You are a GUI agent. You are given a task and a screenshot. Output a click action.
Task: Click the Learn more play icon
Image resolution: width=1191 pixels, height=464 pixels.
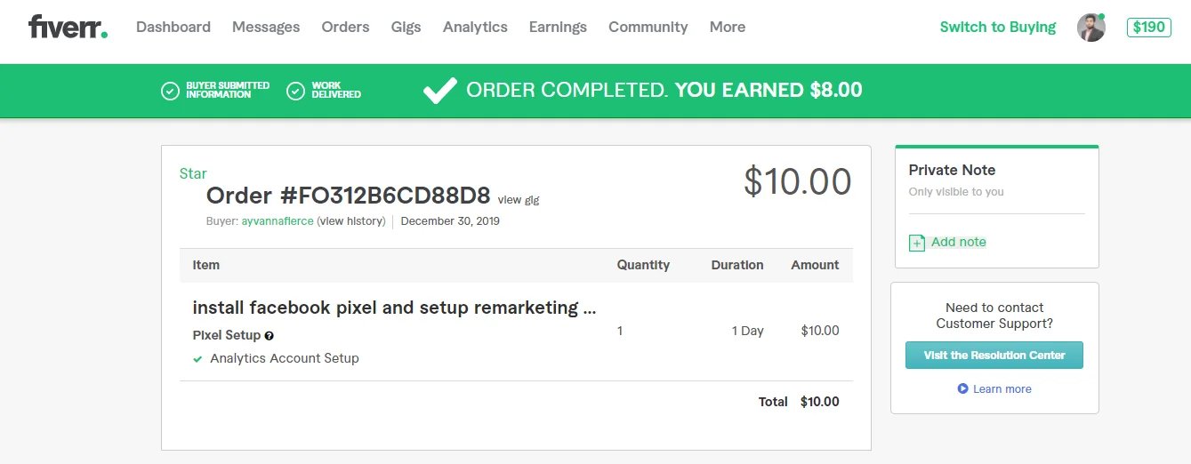click(x=962, y=389)
